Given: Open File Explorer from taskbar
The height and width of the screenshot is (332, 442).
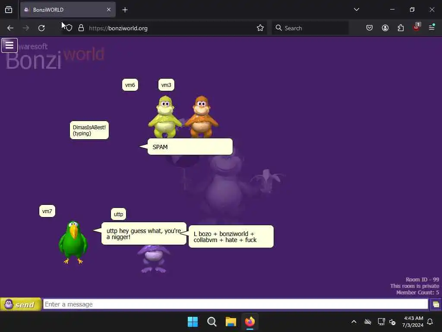Looking at the screenshot, I should (x=231, y=322).
